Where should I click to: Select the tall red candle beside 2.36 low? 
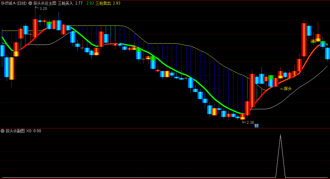pos(252,90)
